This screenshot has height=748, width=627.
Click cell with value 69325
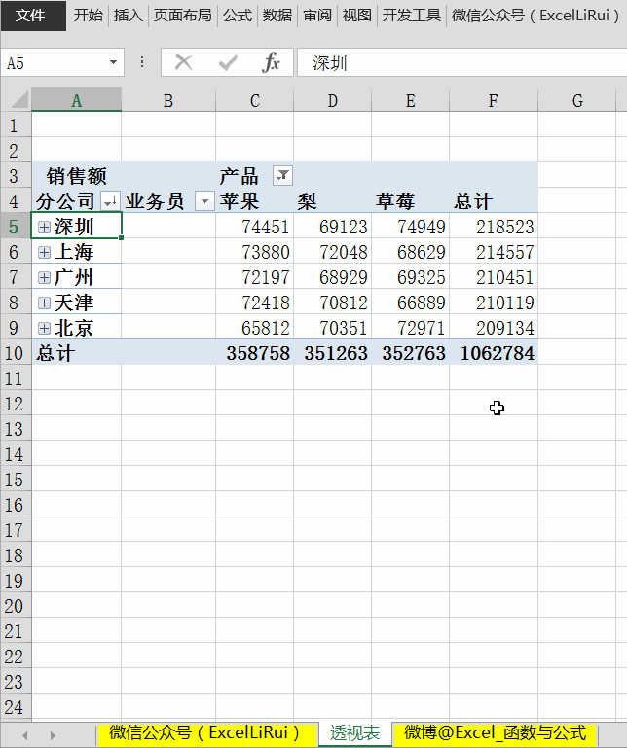click(410, 277)
